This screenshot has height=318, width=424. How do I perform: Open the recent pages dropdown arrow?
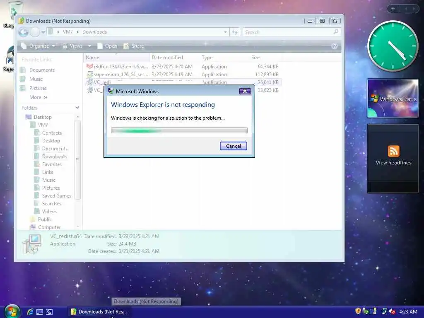[x=43, y=32]
